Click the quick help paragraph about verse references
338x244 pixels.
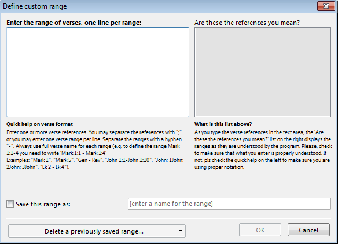tap(94, 143)
